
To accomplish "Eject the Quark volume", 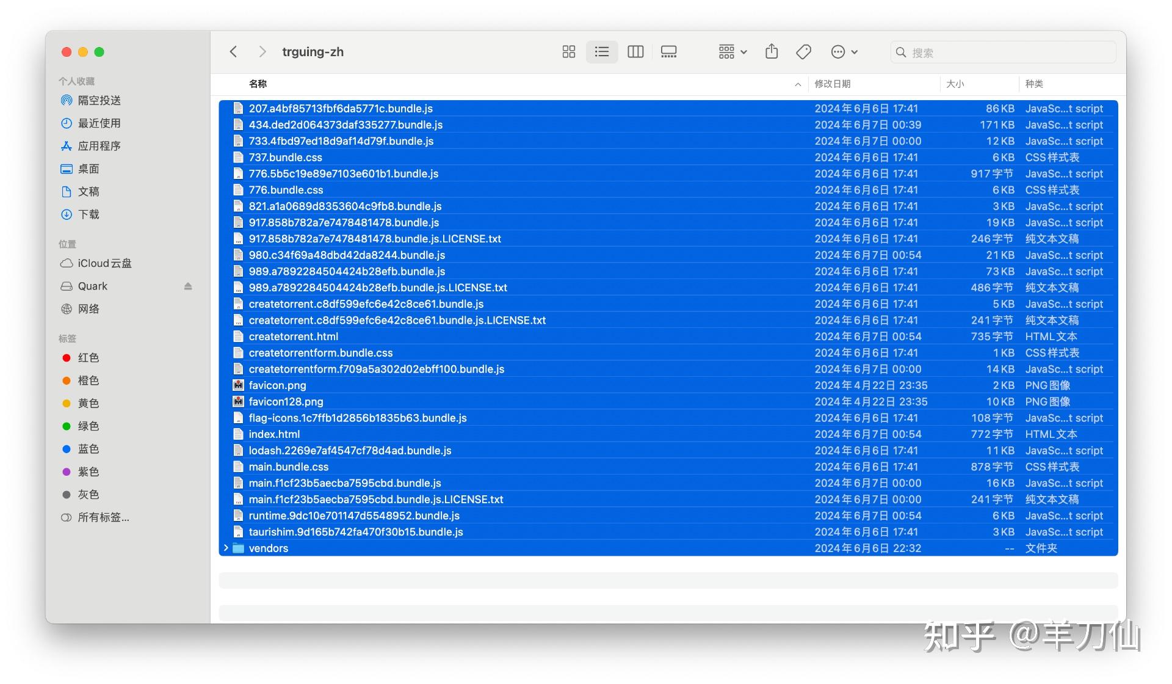I will click(188, 286).
